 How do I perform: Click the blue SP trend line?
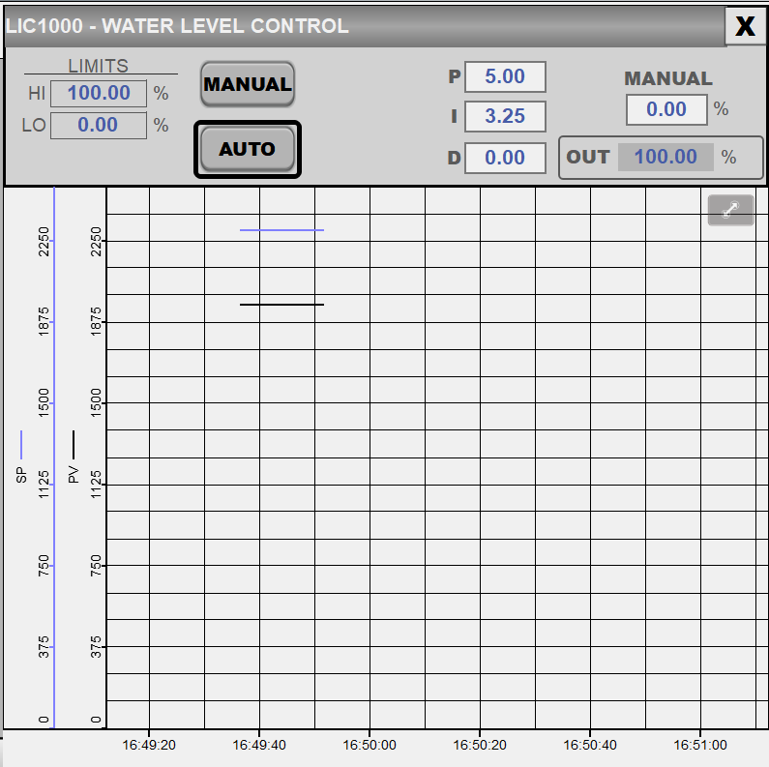(x=282, y=230)
